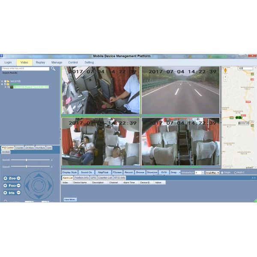
Task: Expand the test (DVR) tree node
Action: point(2,81)
